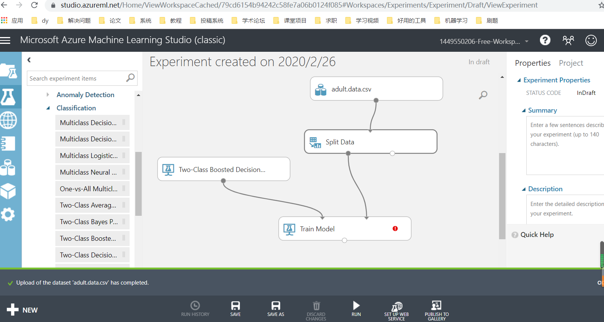This screenshot has width=604, height=322.
Task: Click the browser address bar URL
Action: [x=299, y=5]
